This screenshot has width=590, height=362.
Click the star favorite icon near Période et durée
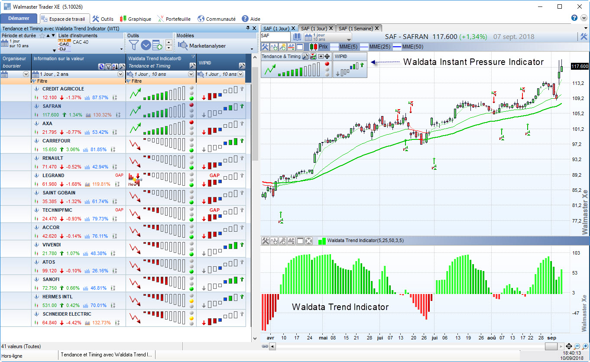click(x=42, y=36)
